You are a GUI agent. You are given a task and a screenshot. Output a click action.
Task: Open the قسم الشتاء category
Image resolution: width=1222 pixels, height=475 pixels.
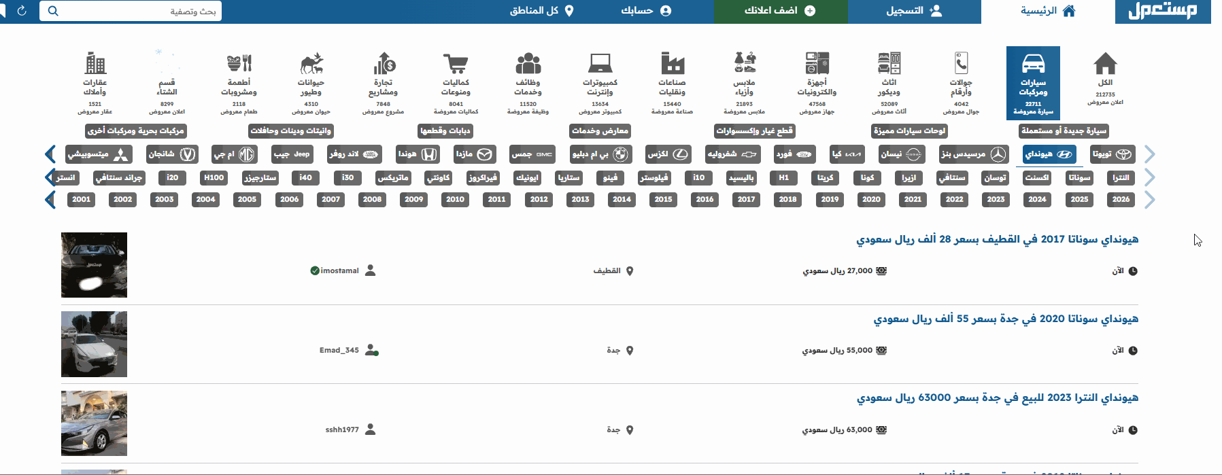coord(167,83)
